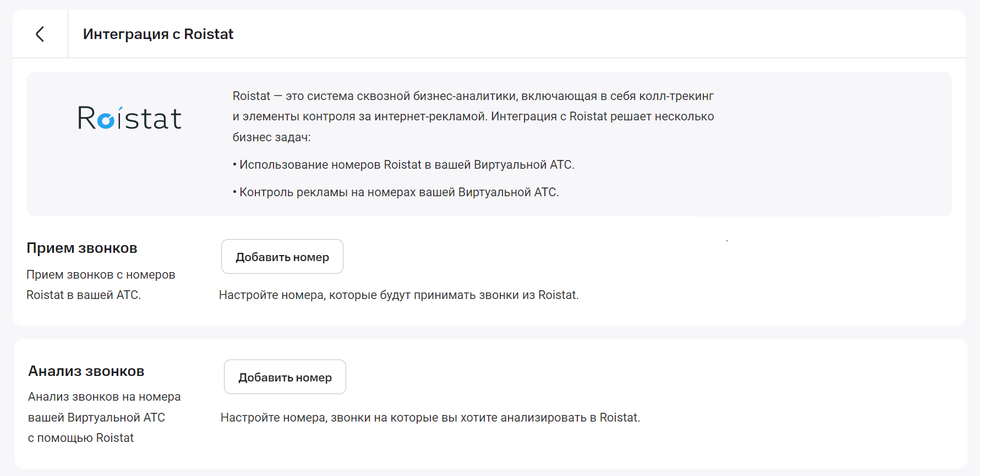The height and width of the screenshot is (476, 984).
Task: Add a number under "Прием звонков"
Action: coord(282,257)
